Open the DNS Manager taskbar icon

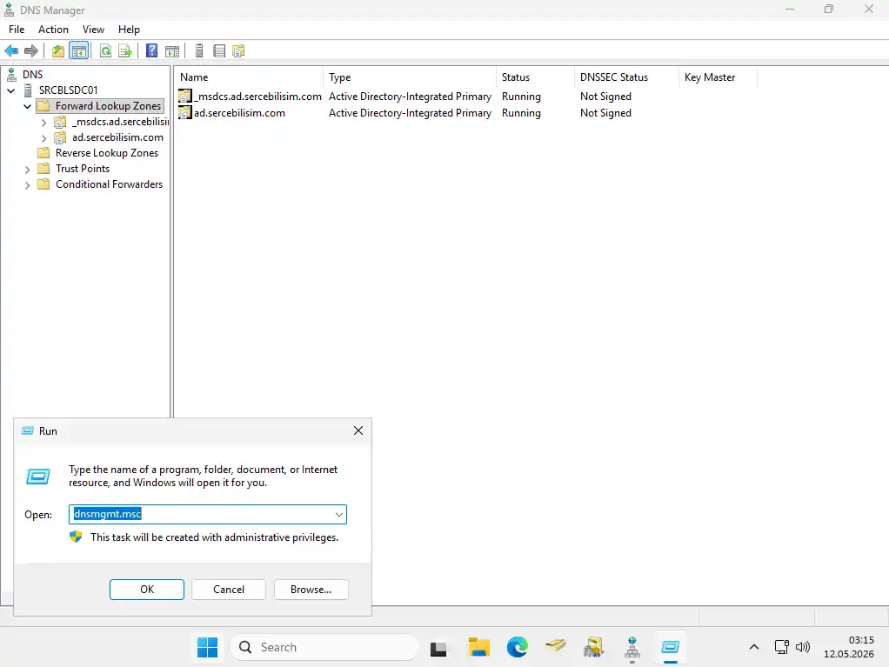tap(632, 647)
